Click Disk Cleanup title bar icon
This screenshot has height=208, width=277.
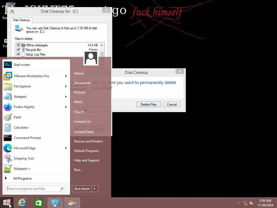coord(12,11)
